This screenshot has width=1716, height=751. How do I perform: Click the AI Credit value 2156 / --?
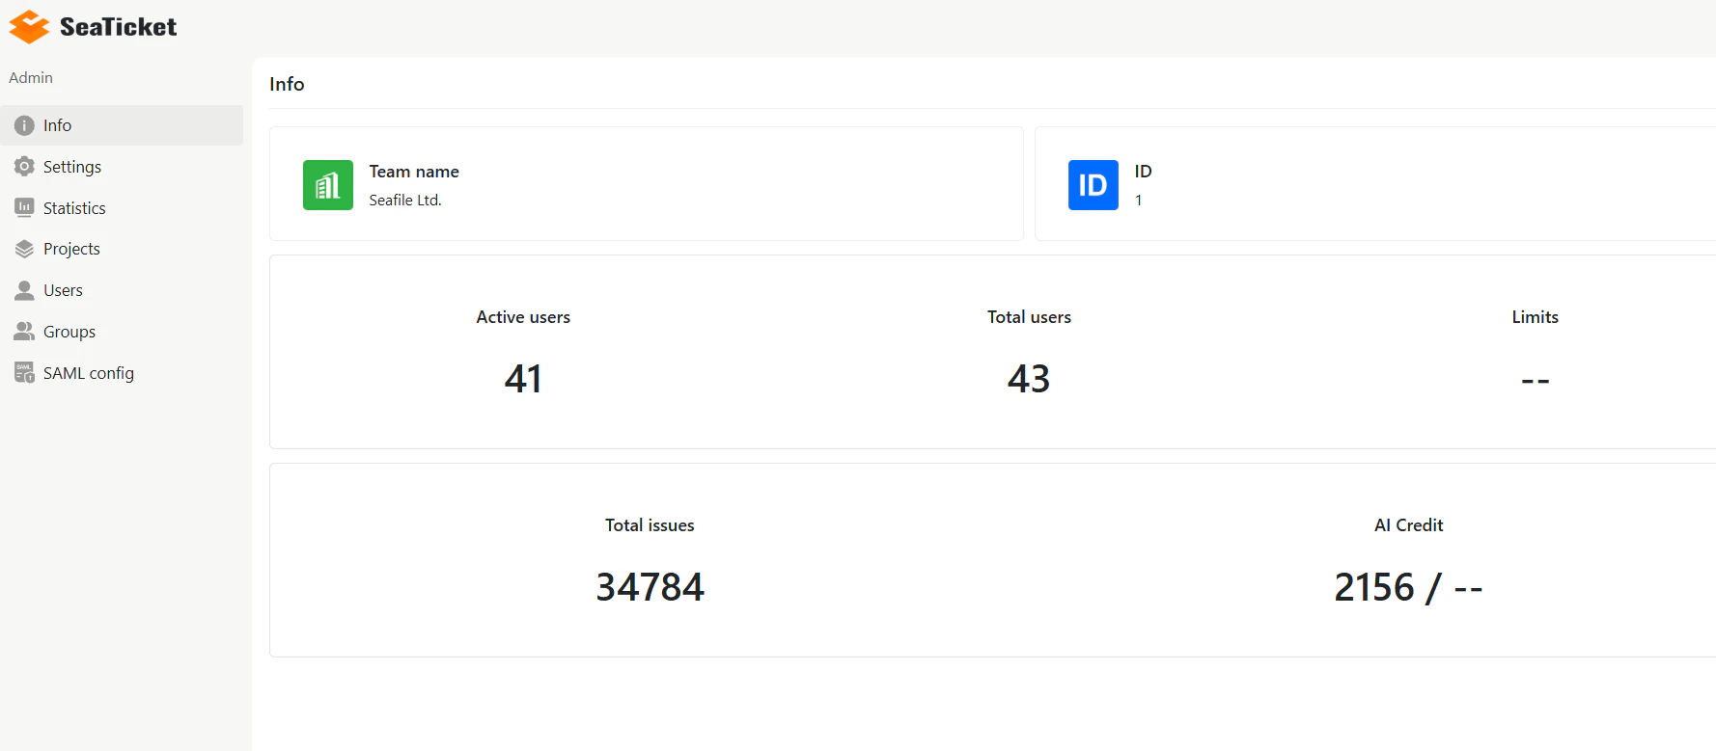1408,587
